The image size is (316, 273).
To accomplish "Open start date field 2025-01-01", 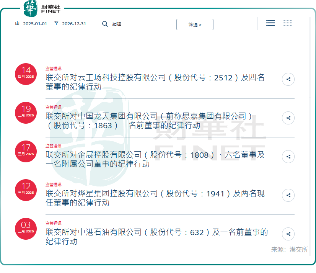I will (36, 24).
